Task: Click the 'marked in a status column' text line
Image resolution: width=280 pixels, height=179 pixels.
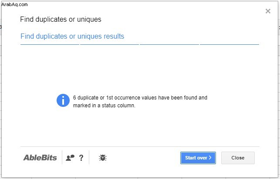Action: 104,106
